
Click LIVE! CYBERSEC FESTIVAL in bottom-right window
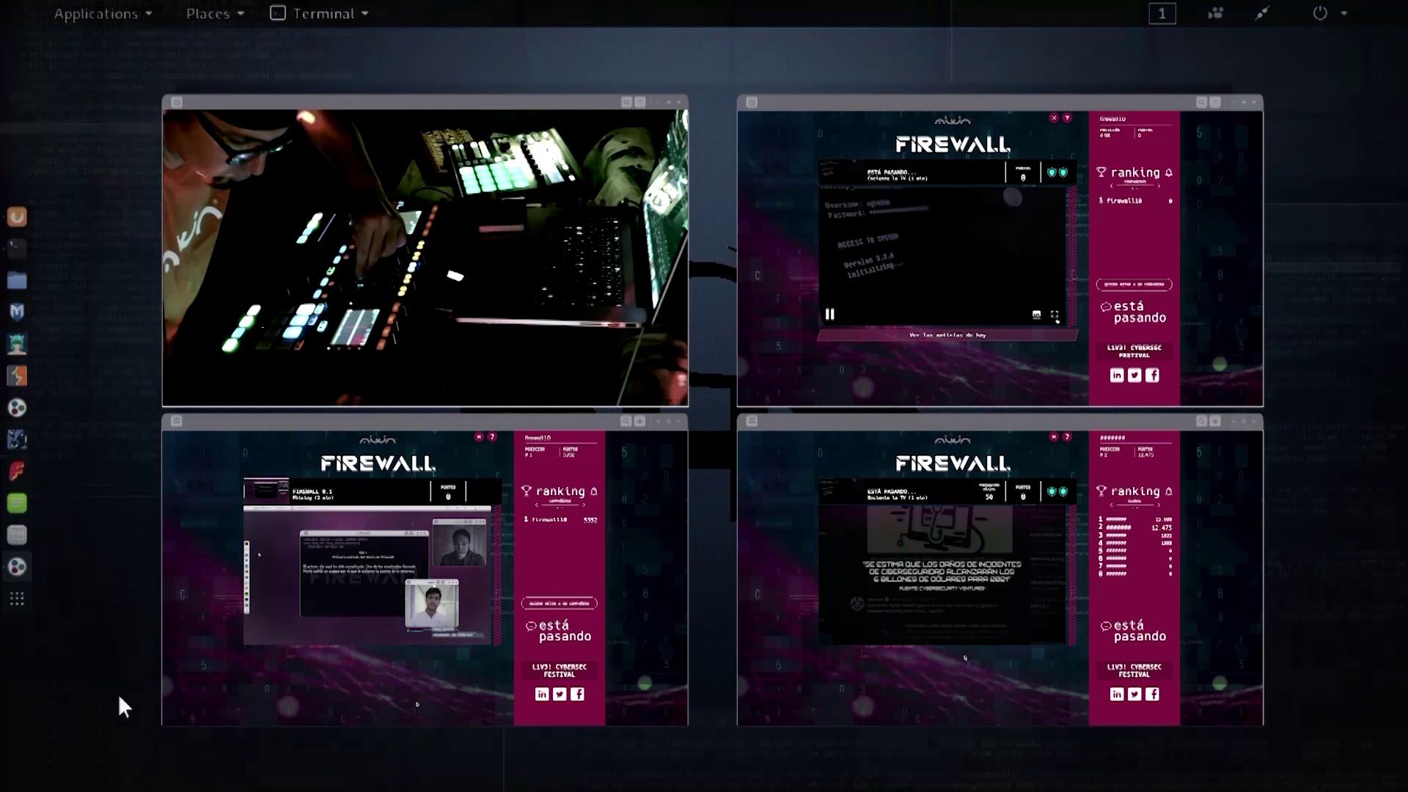(1134, 670)
